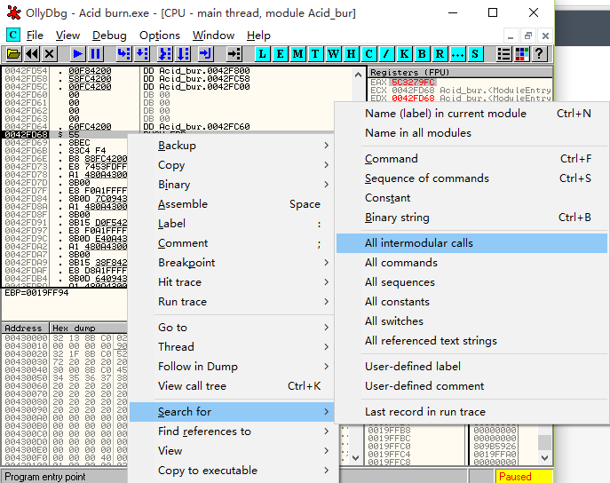The height and width of the screenshot is (483, 610).
Task: Show Memory map with M button
Action: [x=298, y=53]
